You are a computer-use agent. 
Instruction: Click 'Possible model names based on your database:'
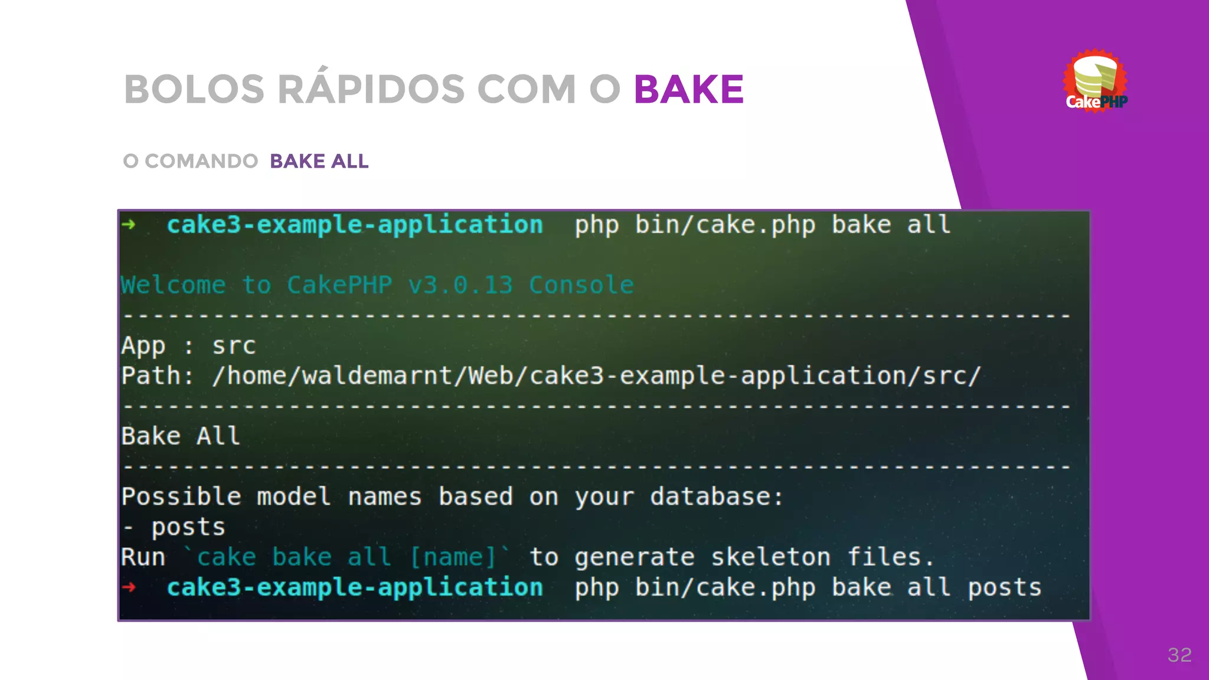tap(452, 497)
